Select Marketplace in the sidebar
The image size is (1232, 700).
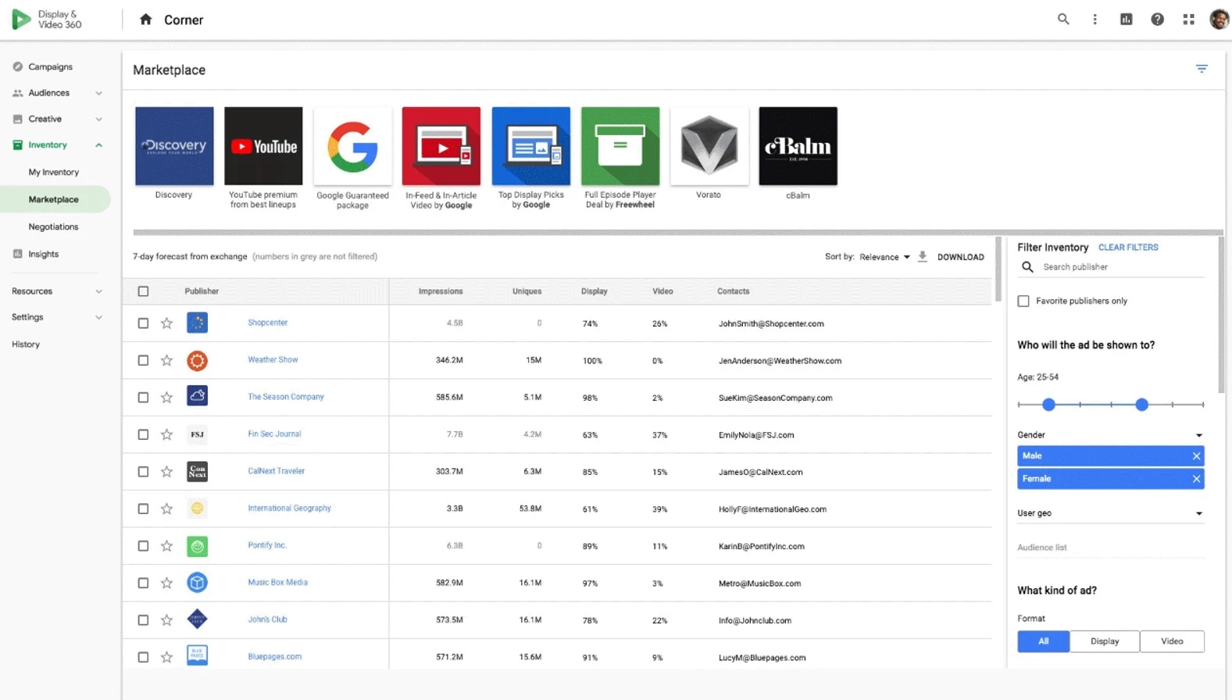coord(54,199)
